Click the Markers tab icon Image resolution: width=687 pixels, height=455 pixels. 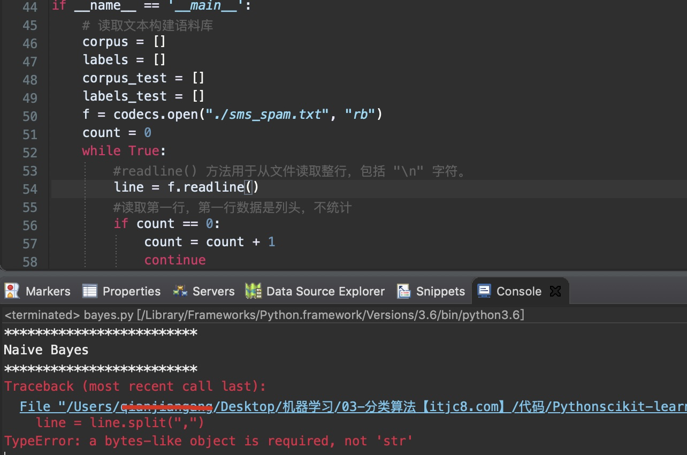[x=12, y=291]
